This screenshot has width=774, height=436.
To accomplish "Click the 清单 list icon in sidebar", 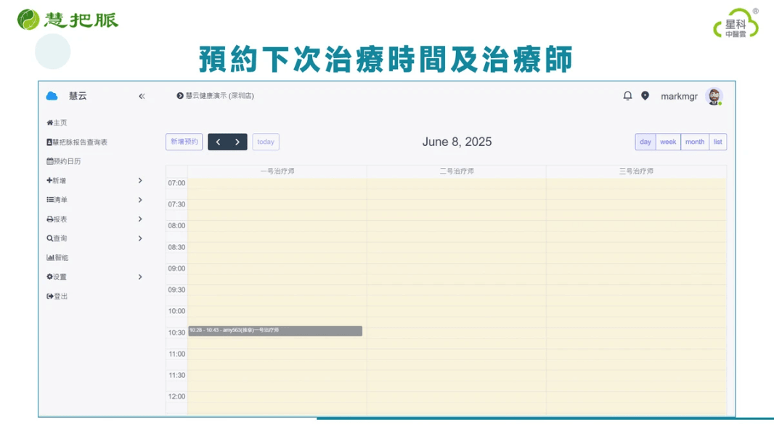I will tap(50, 200).
